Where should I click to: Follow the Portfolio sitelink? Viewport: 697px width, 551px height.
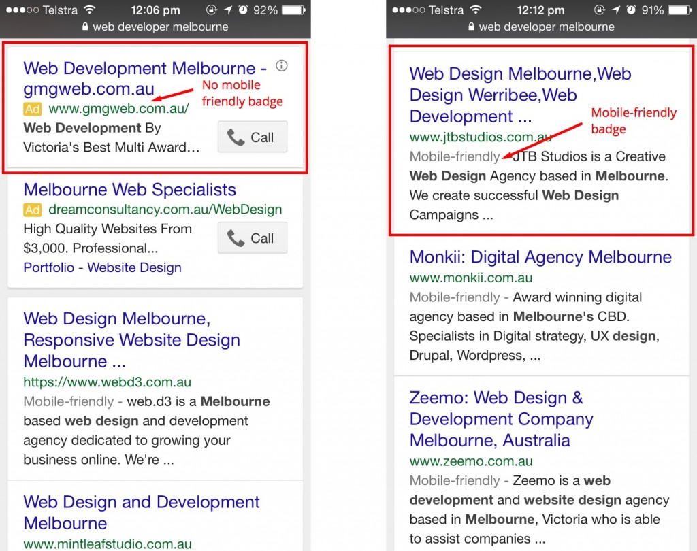(x=48, y=267)
